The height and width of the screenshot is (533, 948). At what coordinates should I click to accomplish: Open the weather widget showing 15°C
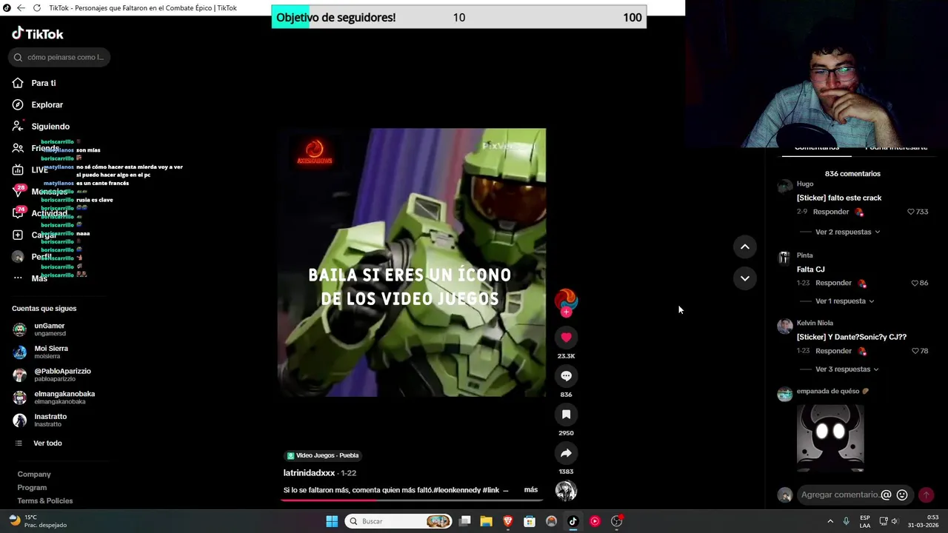(x=37, y=521)
